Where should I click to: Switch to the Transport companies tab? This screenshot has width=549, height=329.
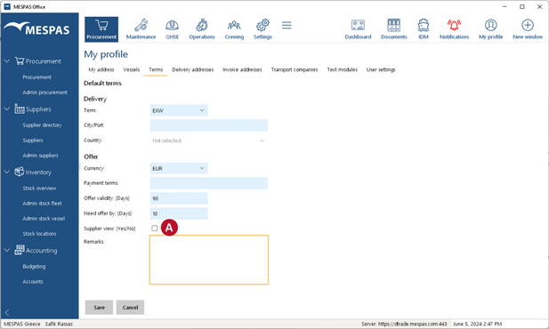295,69
